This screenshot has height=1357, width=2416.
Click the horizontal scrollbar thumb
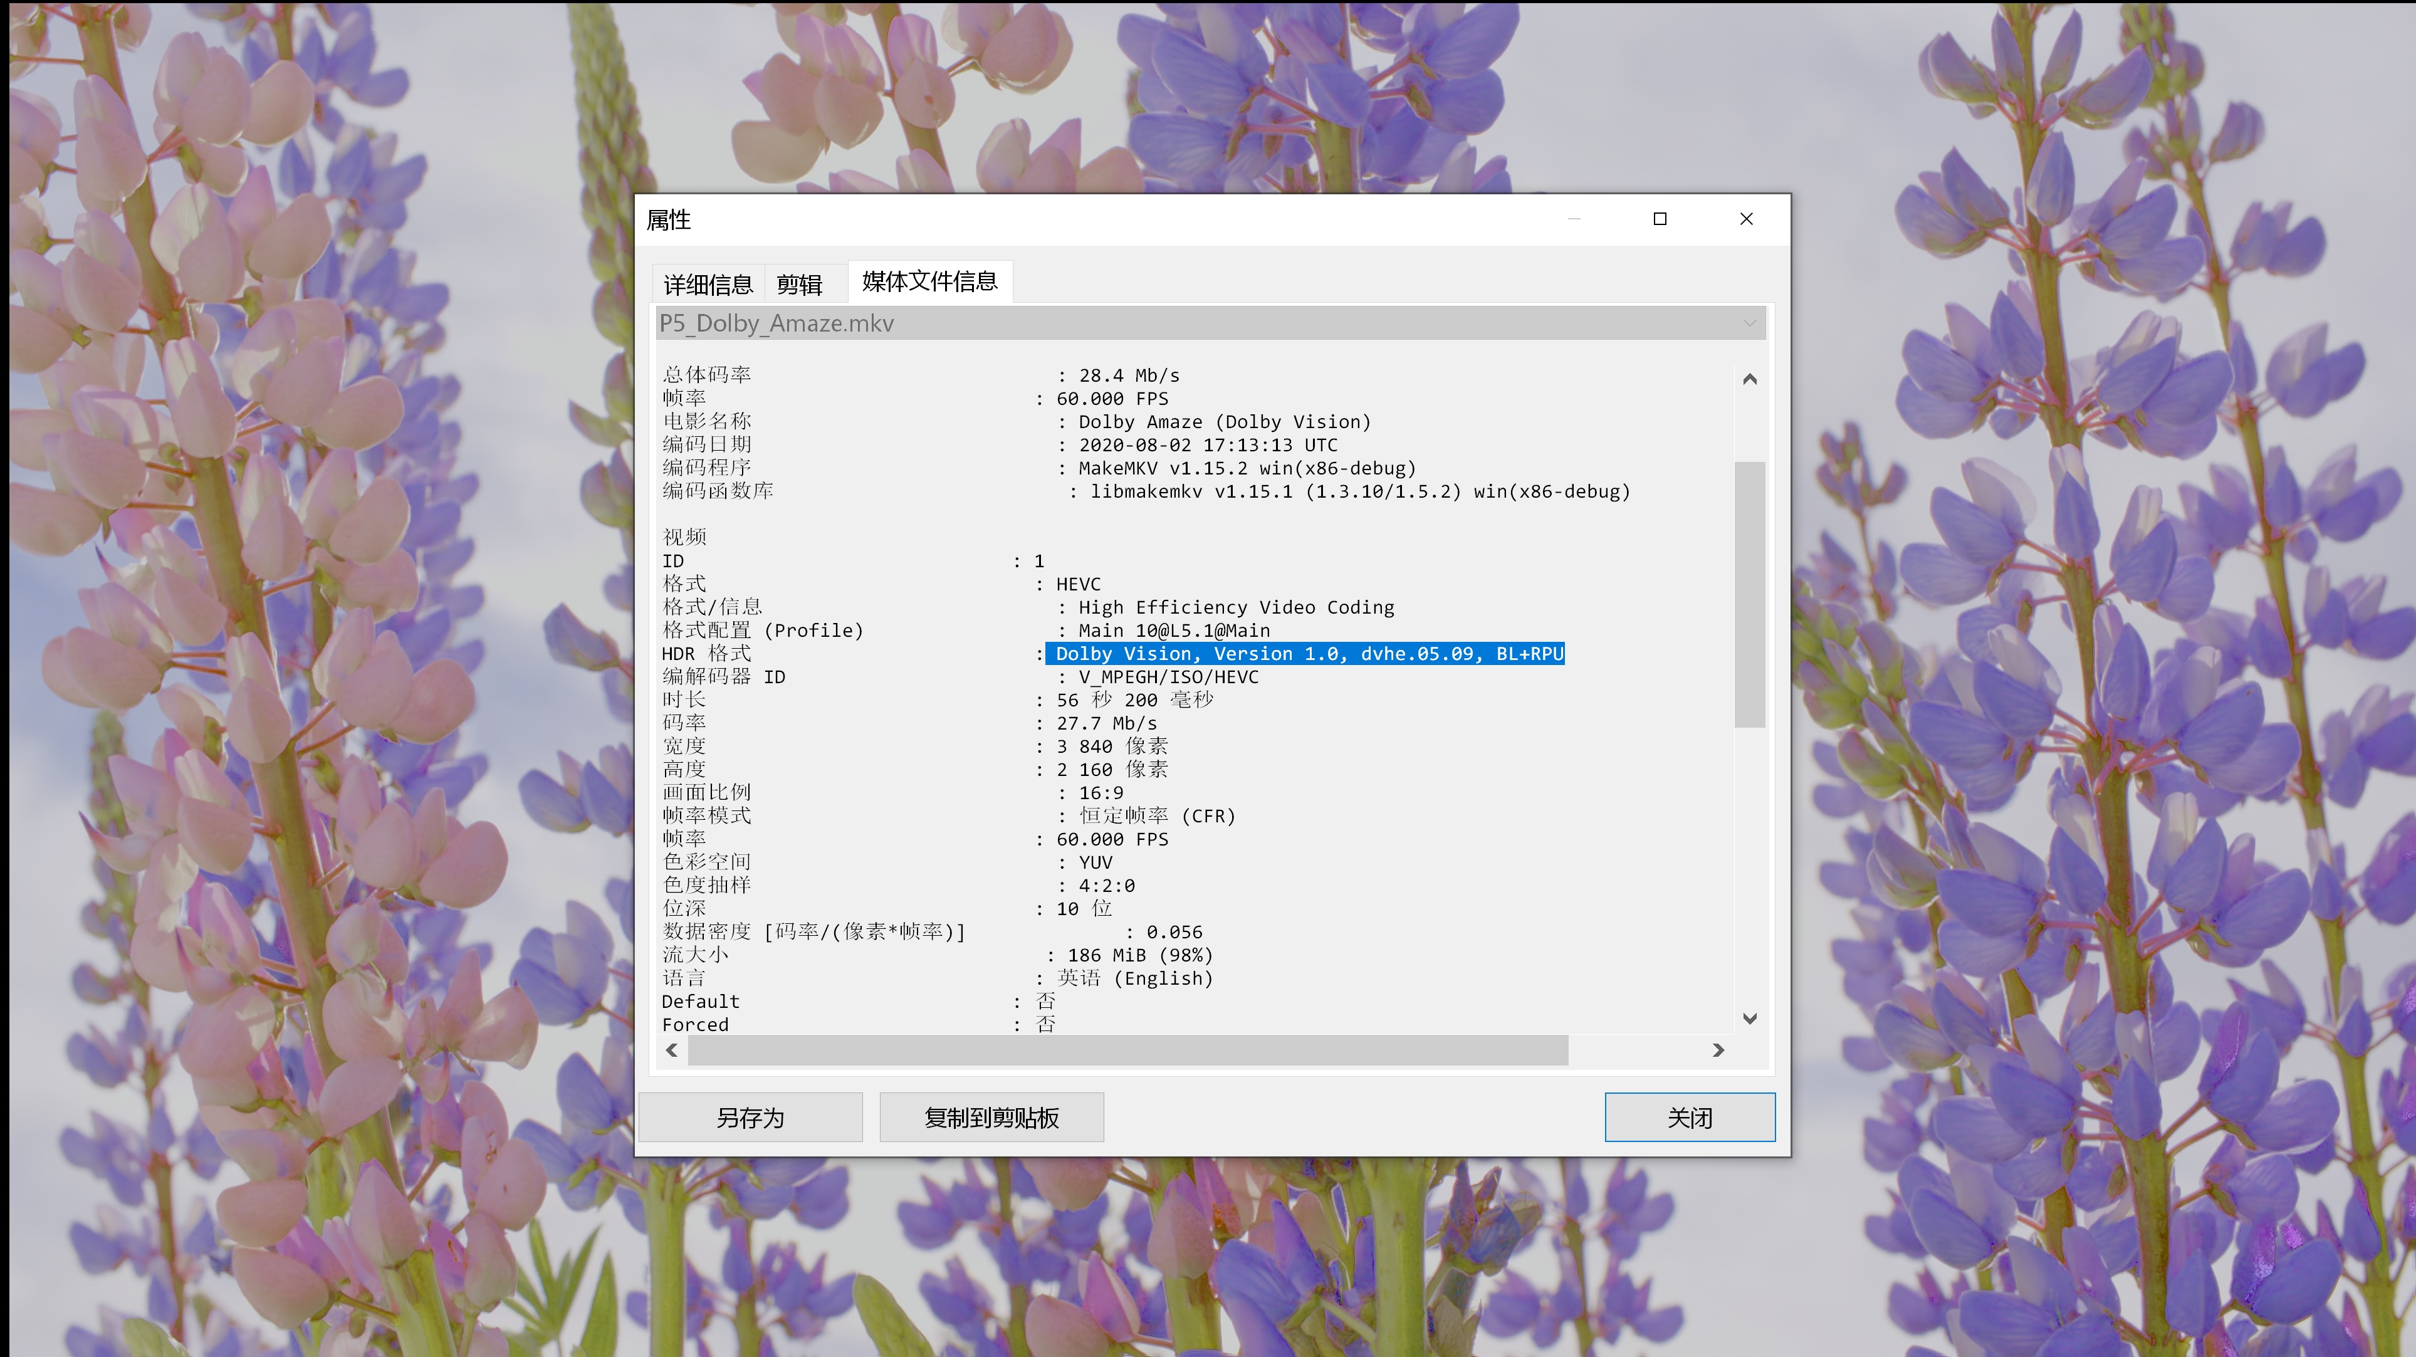[x=1128, y=1050]
